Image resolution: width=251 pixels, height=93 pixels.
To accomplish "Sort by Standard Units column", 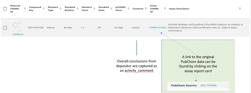I will pyautogui.click(x=112, y=9).
